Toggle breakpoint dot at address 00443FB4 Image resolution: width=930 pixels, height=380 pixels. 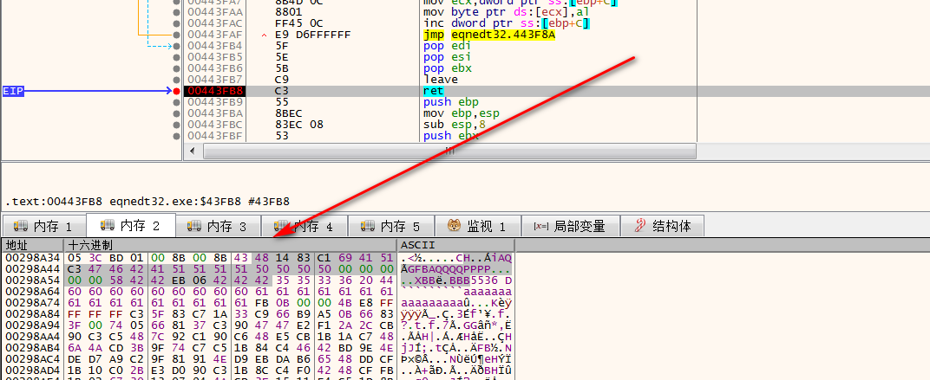click(176, 46)
